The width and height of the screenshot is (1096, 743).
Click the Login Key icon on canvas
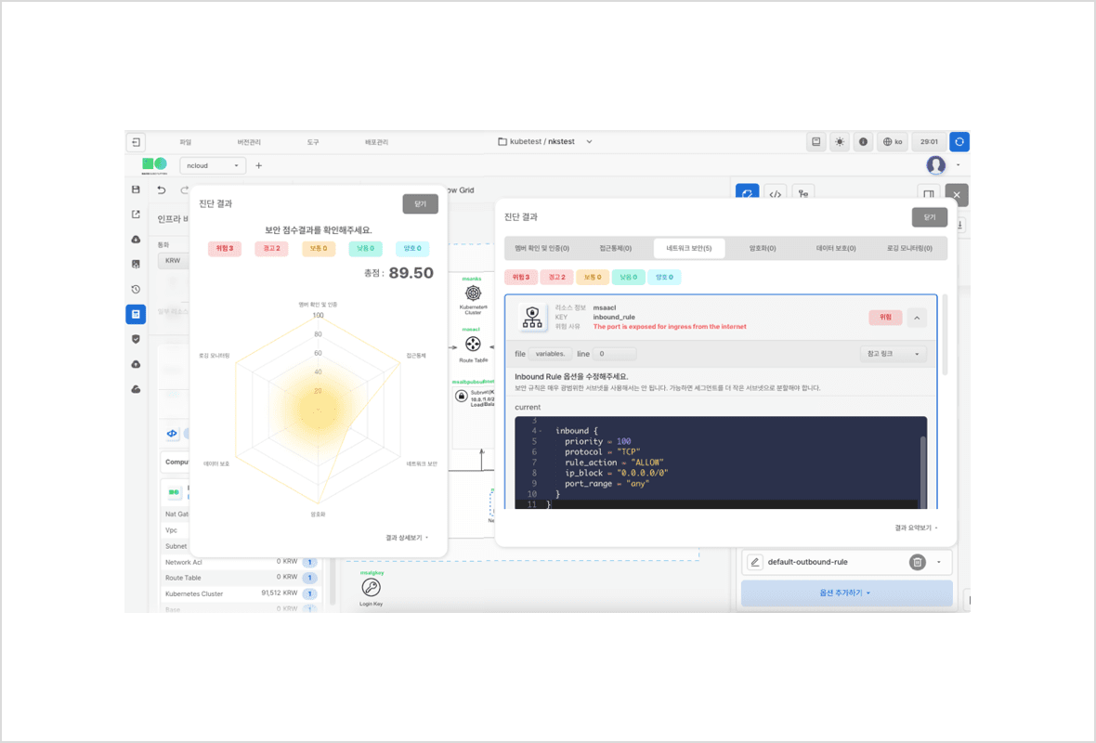point(371,588)
